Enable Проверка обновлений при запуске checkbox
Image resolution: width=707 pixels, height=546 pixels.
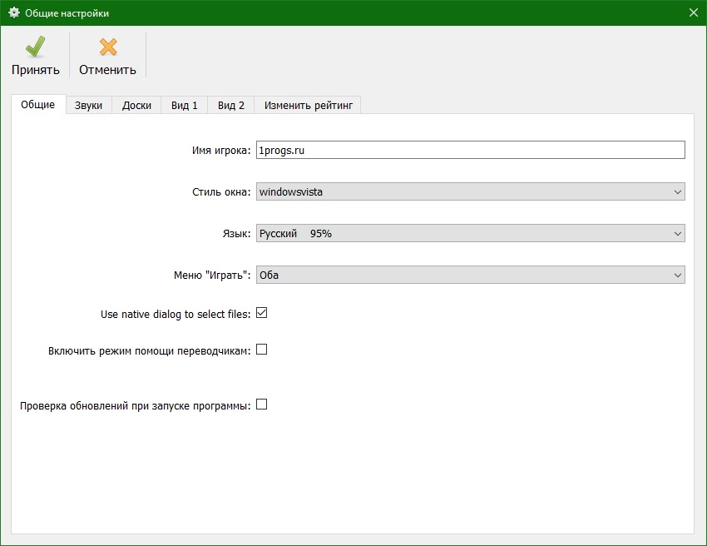pyautogui.click(x=261, y=405)
